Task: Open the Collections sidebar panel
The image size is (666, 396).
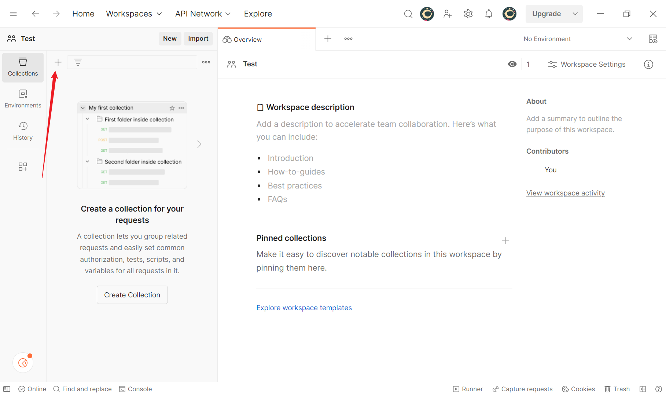Action: pyautogui.click(x=23, y=67)
